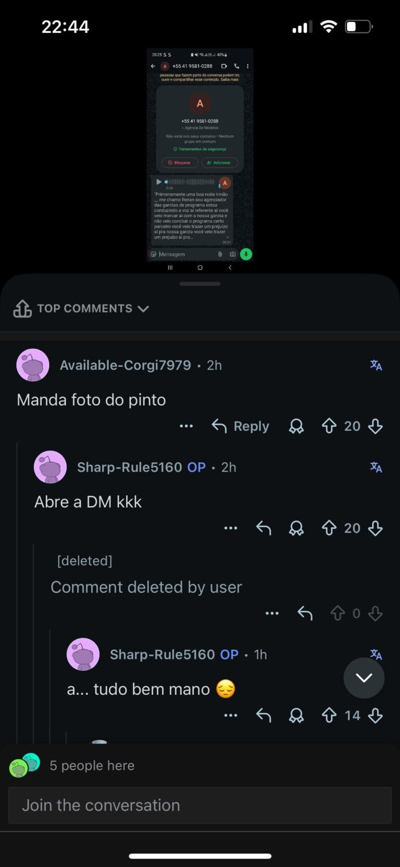Reply to "Abre a DM kkk" comment
This screenshot has width=400, height=867.
[264, 528]
